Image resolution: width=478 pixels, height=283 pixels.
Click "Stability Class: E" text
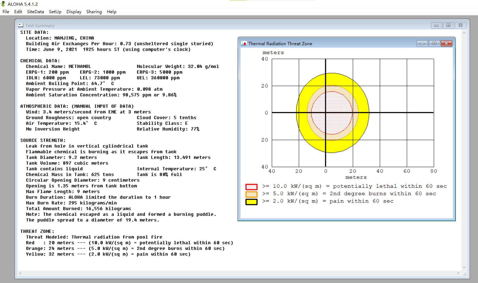point(162,123)
